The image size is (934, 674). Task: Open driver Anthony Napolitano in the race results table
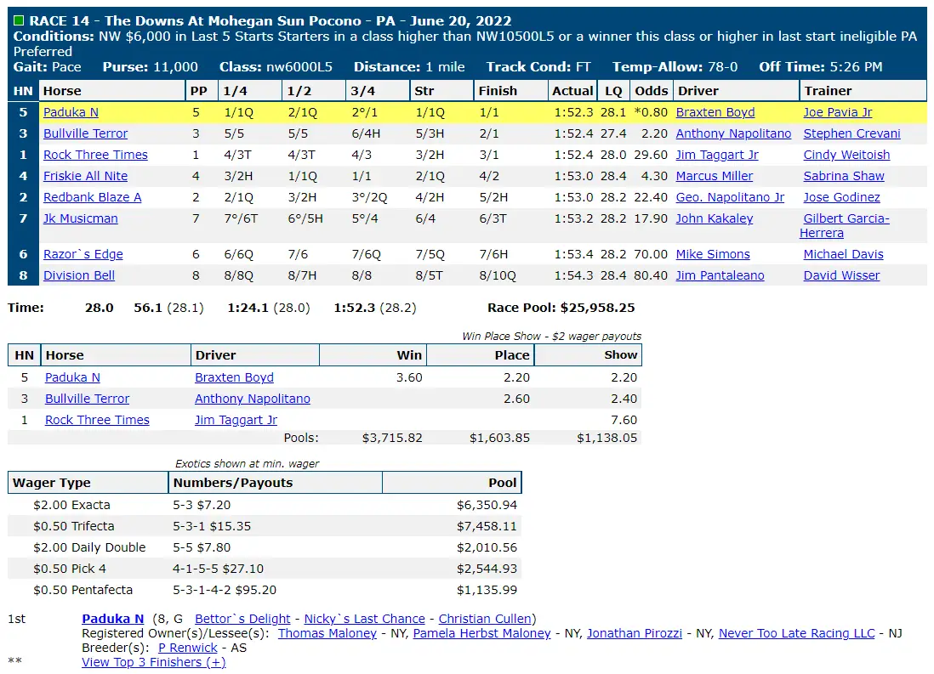[733, 134]
